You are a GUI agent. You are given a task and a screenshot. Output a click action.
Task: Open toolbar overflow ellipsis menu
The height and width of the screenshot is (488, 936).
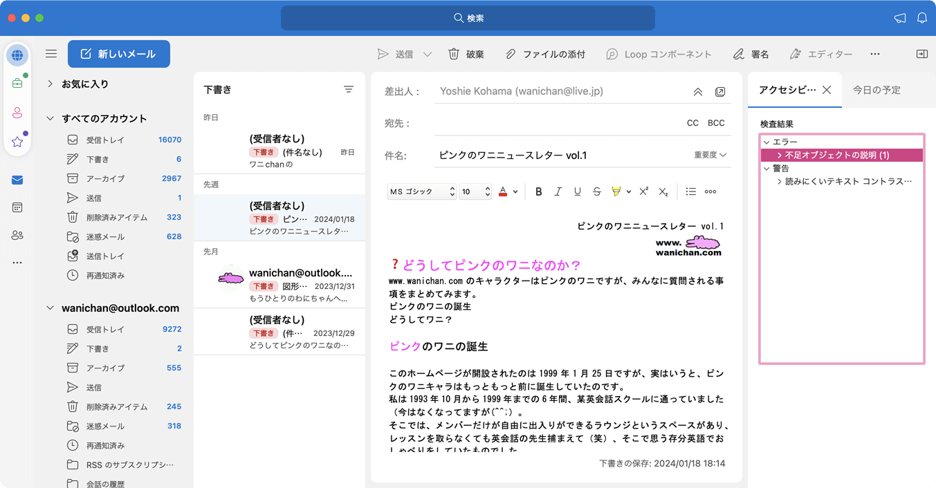click(x=875, y=54)
